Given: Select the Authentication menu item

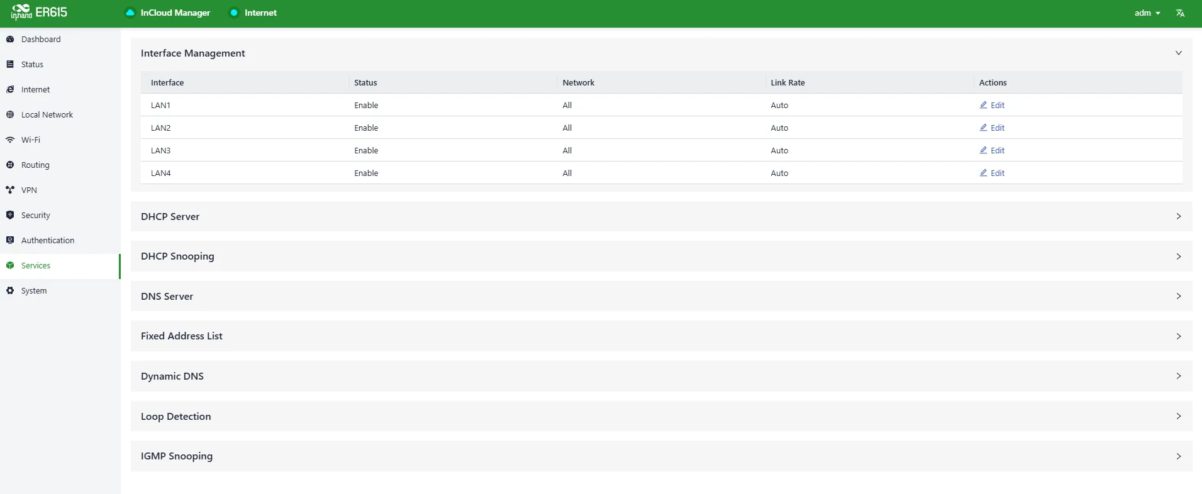Looking at the screenshot, I should click(x=60, y=240).
